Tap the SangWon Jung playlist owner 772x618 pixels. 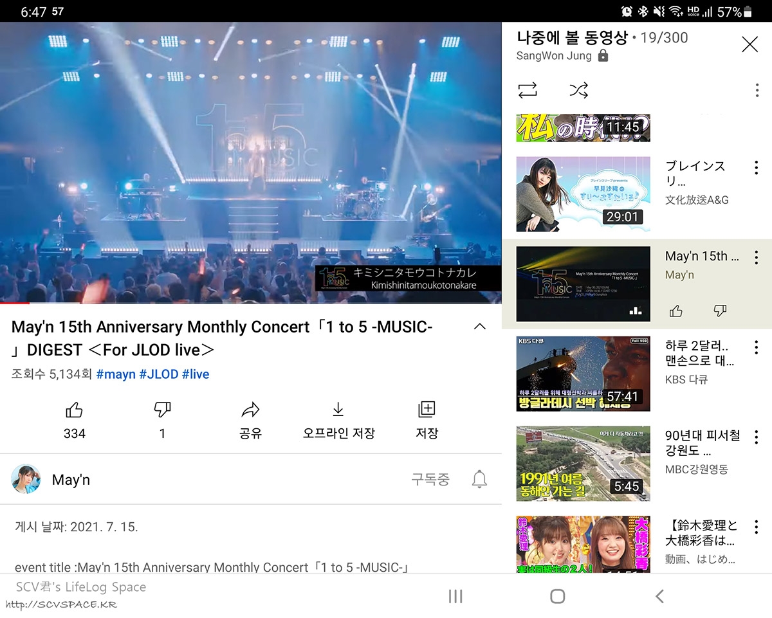click(554, 56)
